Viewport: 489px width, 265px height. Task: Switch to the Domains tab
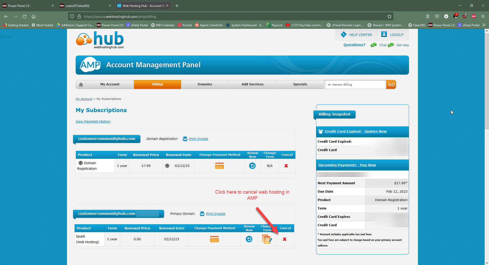(x=205, y=84)
